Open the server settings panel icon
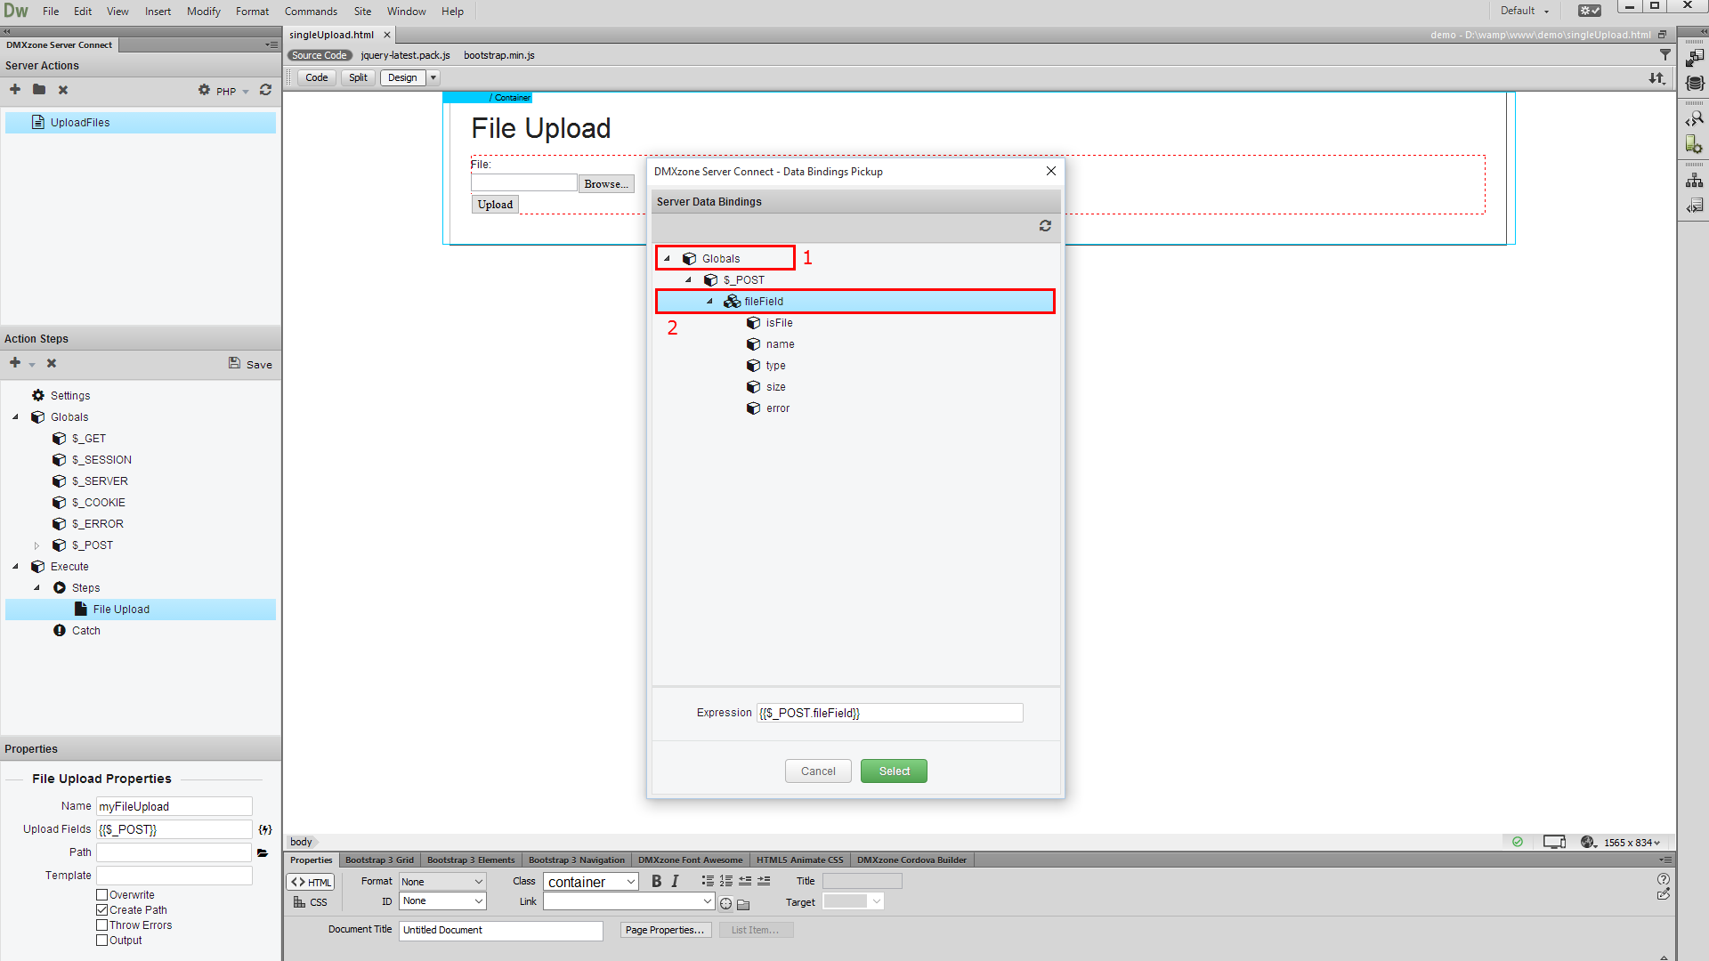1709x961 pixels. 1695,144
